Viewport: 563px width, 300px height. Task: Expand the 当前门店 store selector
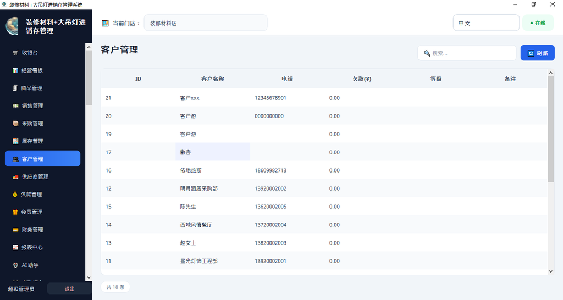[x=206, y=23]
